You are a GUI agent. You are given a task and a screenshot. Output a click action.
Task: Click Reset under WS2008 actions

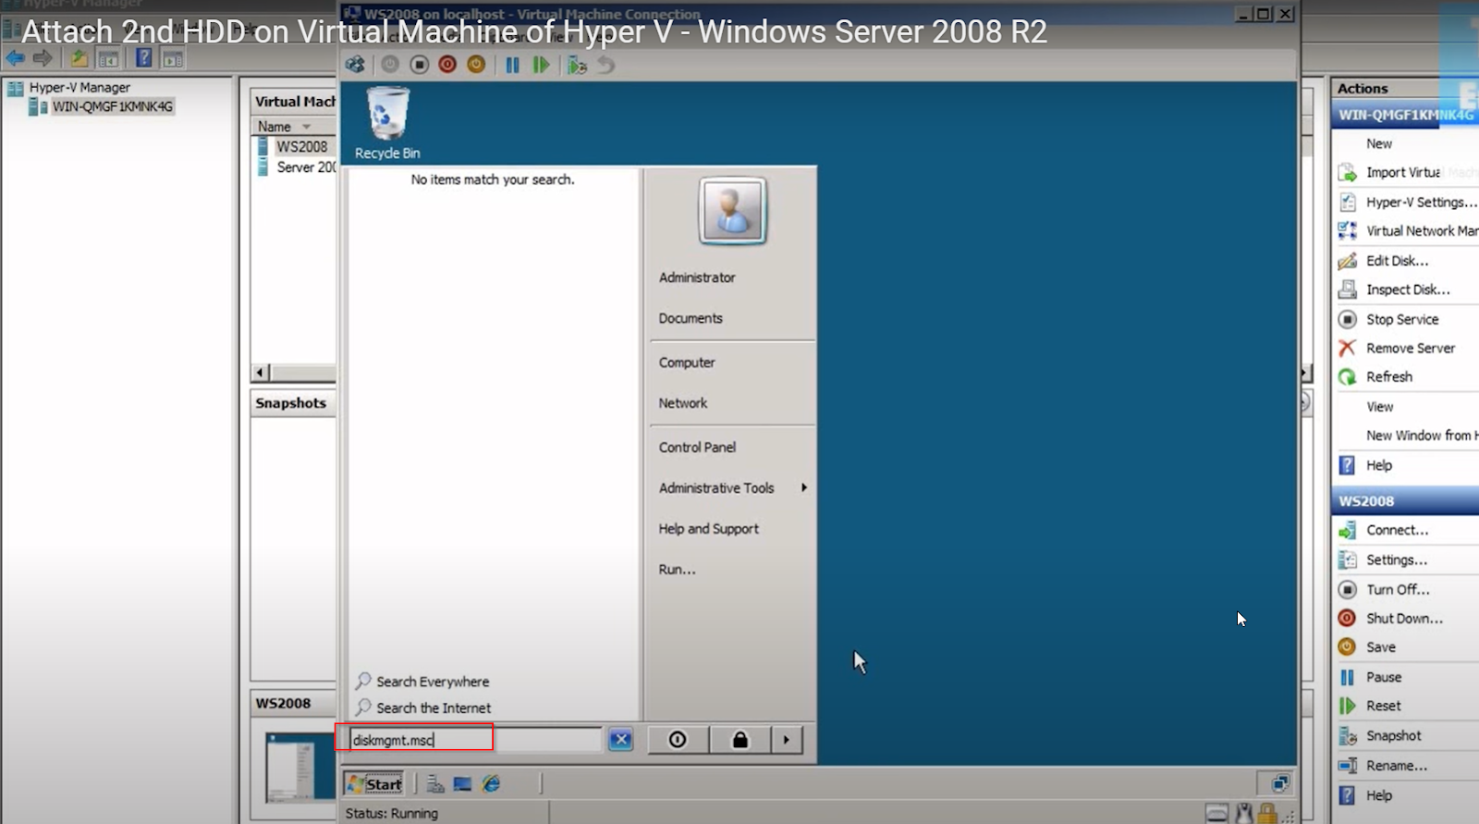tap(1383, 706)
